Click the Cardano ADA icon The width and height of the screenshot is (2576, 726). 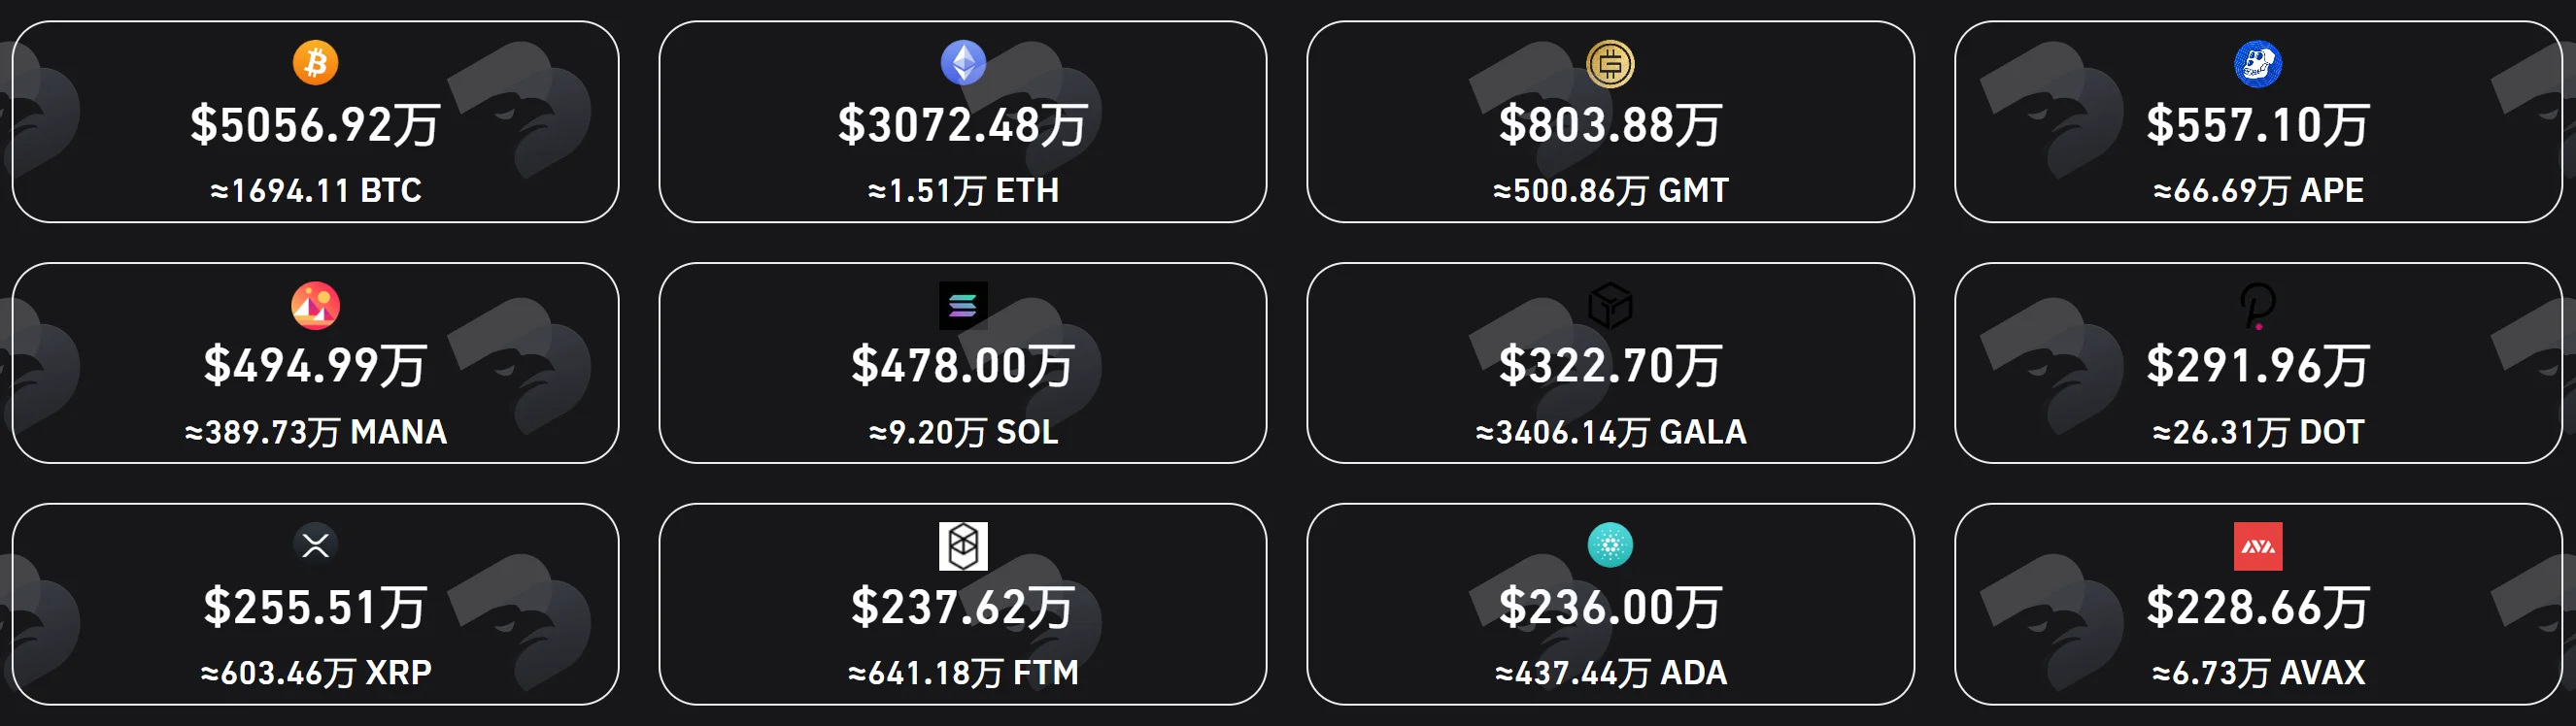[1610, 545]
